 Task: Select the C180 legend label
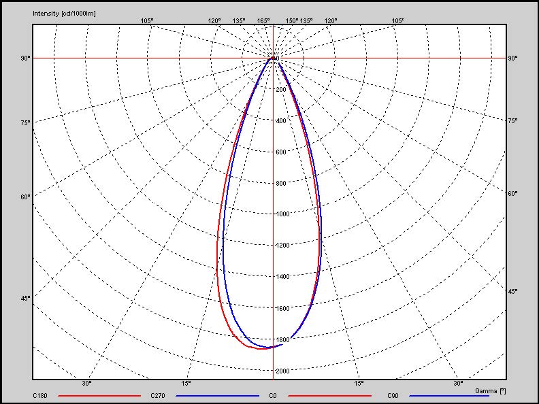pos(40,395)
